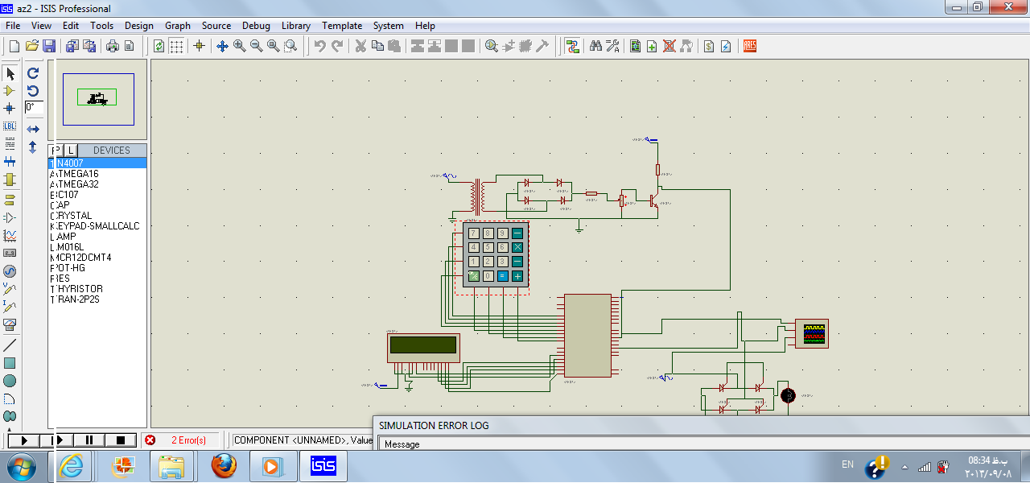Select KEYPAD-SMALLCALC in the devices list

point(97,226)
